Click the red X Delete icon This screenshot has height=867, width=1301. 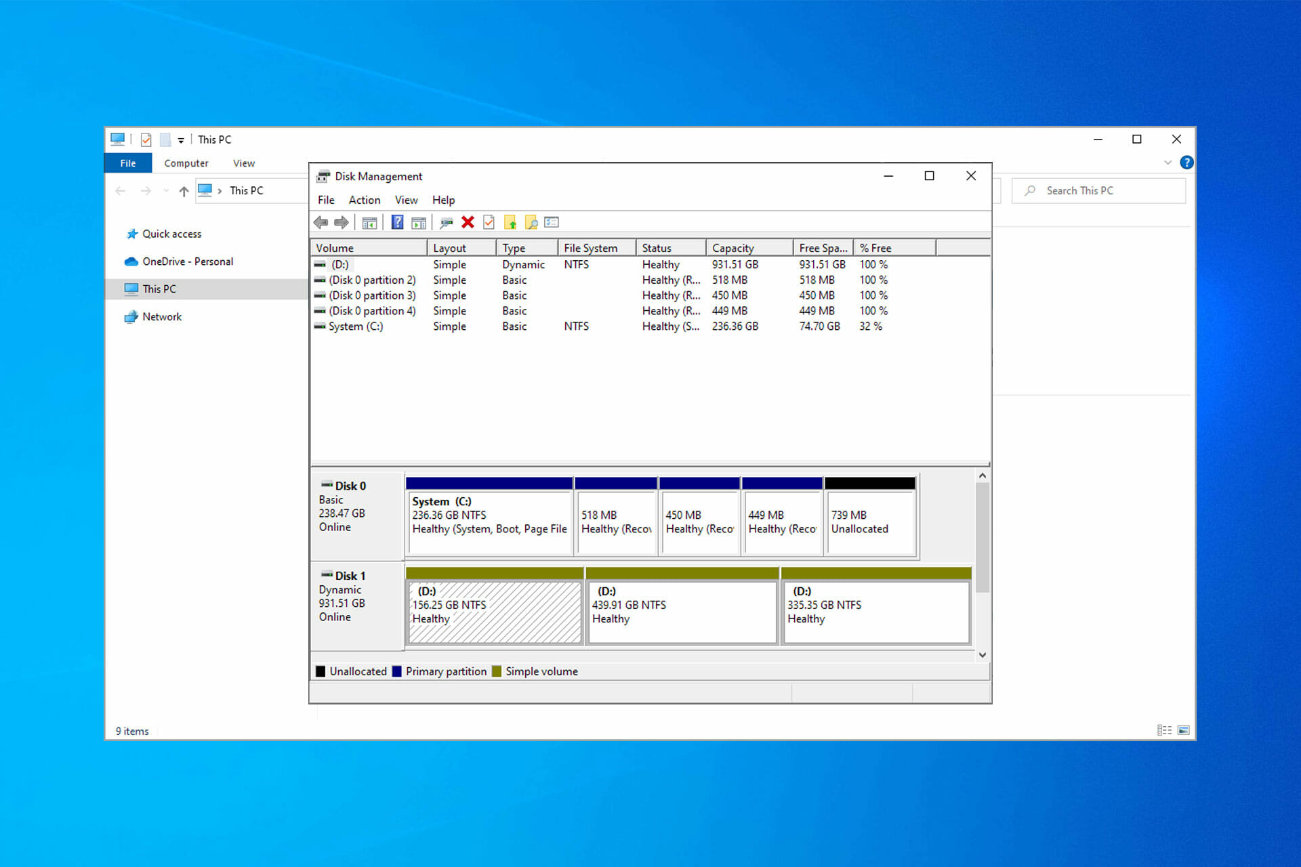coord(468,222)
